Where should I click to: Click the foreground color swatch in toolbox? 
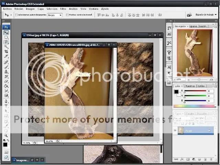point(5,144)
